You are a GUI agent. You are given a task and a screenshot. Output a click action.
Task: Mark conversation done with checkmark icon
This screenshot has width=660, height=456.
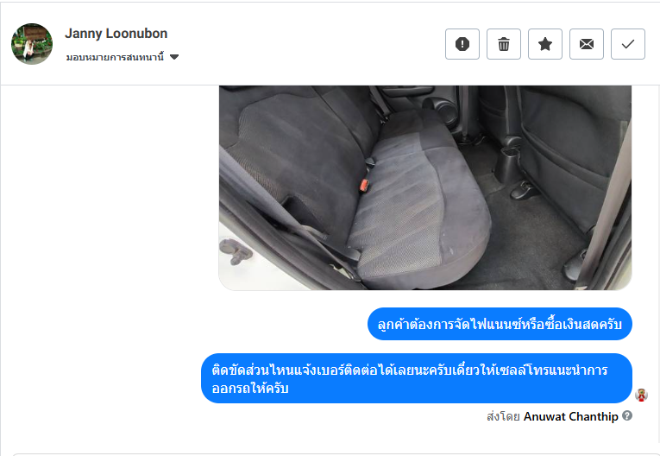pyautogui.click(x=627, y=44)
